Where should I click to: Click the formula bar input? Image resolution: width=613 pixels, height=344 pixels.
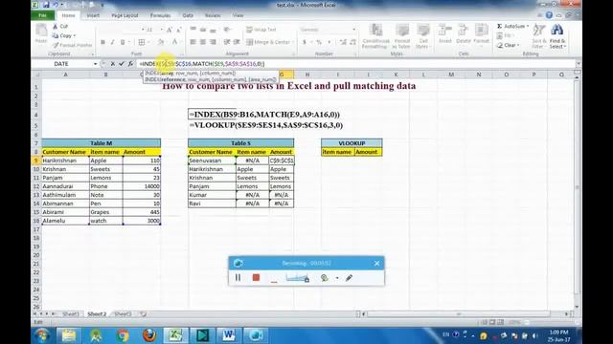[x=355, y=64]
